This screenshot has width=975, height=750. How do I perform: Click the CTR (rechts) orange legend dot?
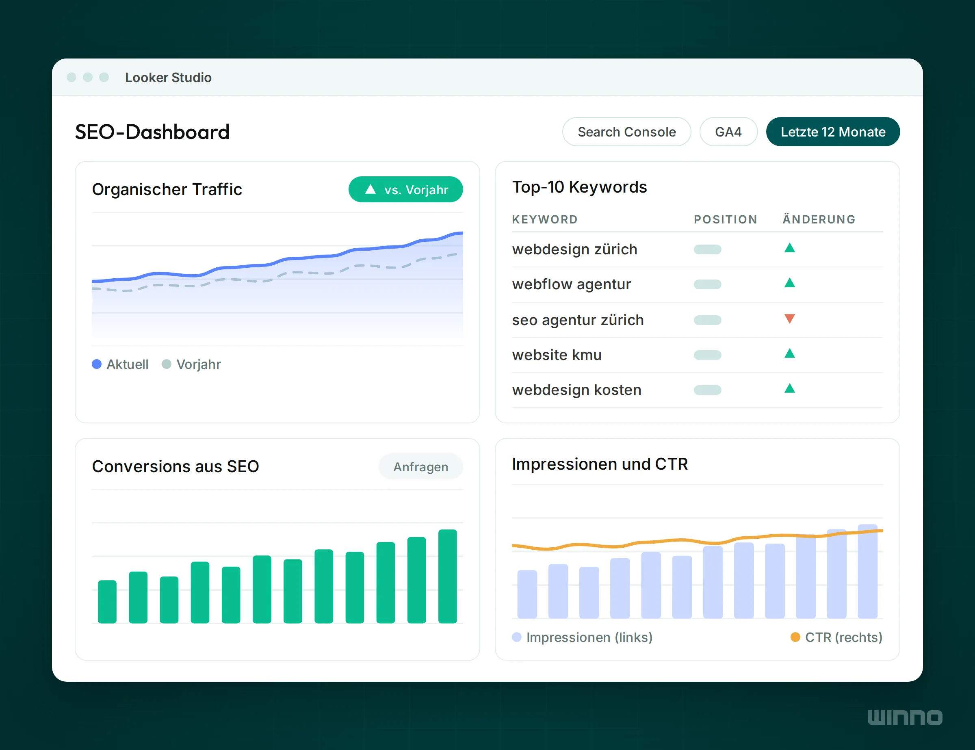pyautogui.click(x=795, y=637)
